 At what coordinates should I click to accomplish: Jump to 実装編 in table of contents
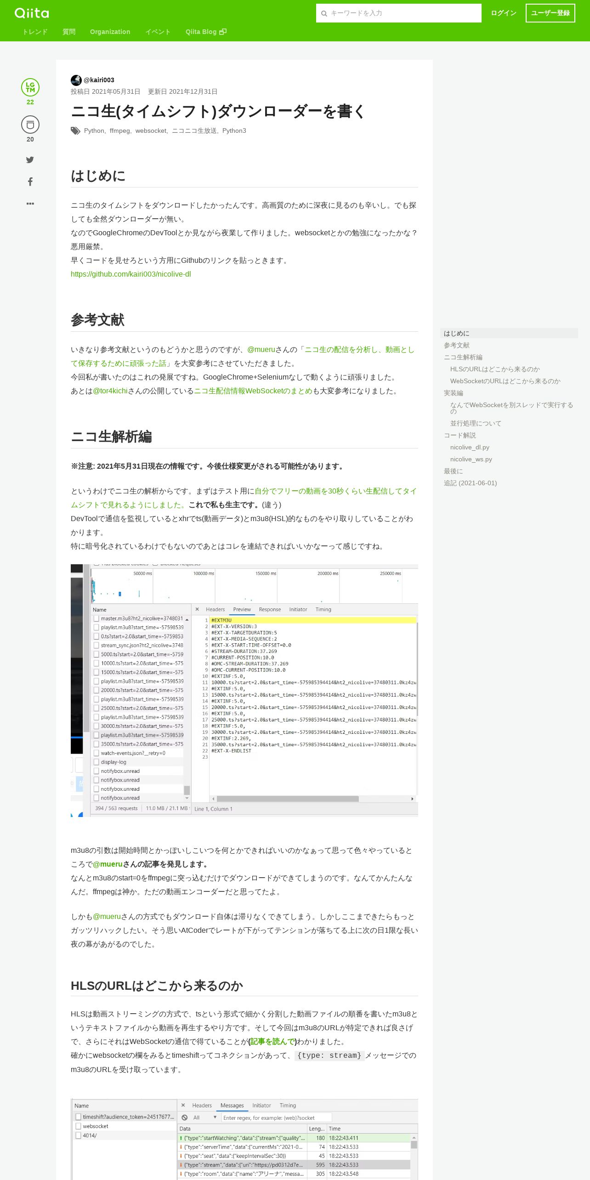pos(454,393)
